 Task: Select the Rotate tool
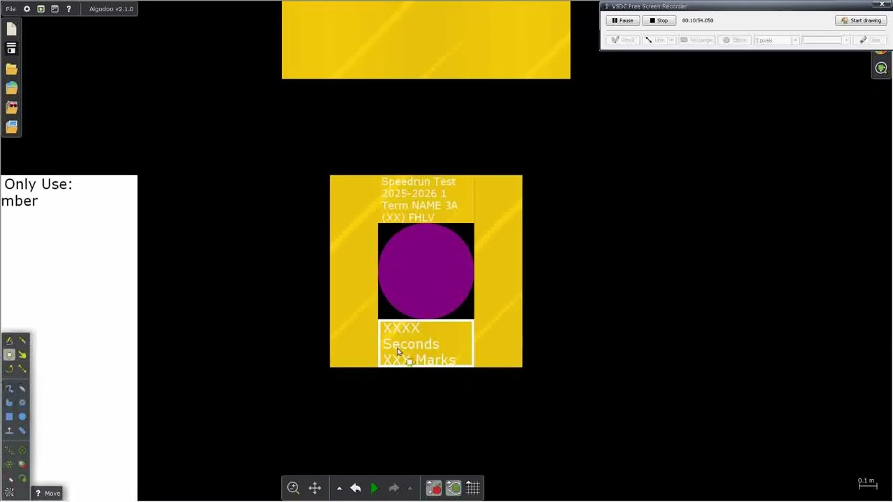tap(9, 368)
